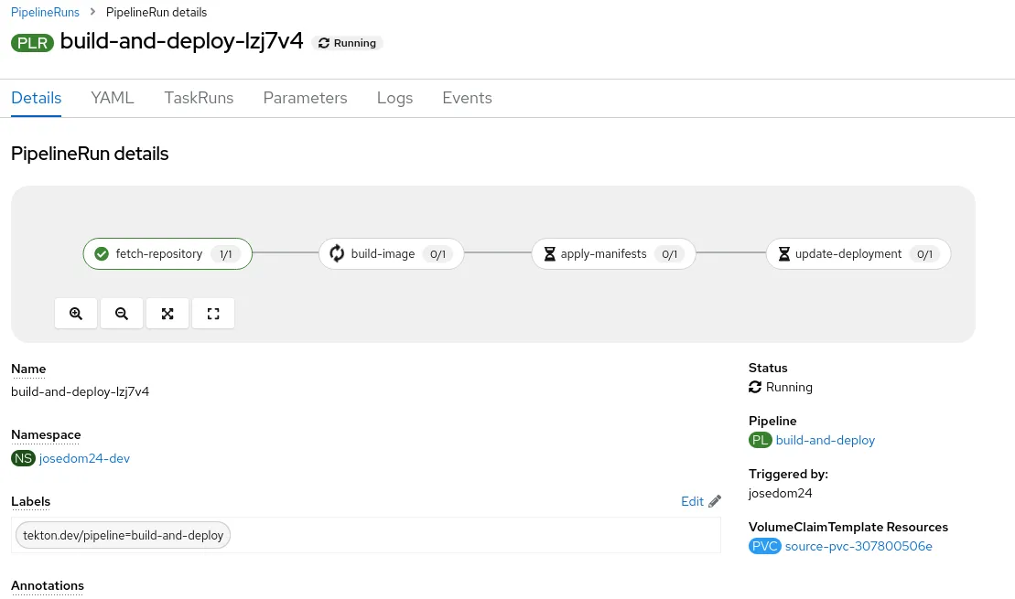View the Logs tab
Screen dimensions: 1015x599
pyautogui.click(x=394, y=98)
